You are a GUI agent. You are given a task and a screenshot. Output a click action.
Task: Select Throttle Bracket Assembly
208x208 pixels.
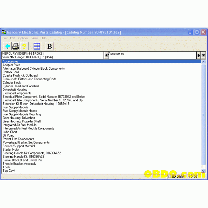pyautogui.click(x=19, y=164)
